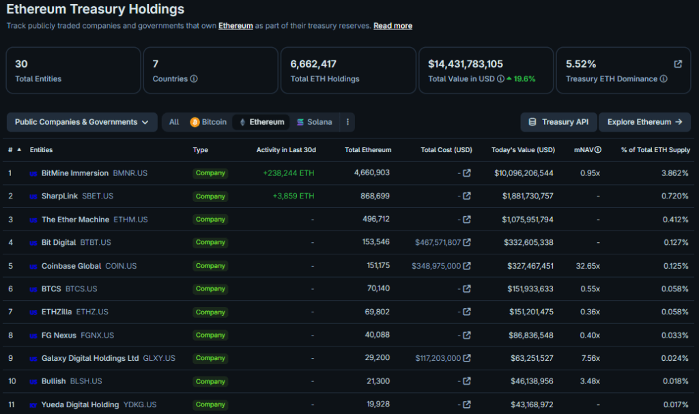Sort table by the # rank column
Screen dimensions: 699x414
point(14,150)
